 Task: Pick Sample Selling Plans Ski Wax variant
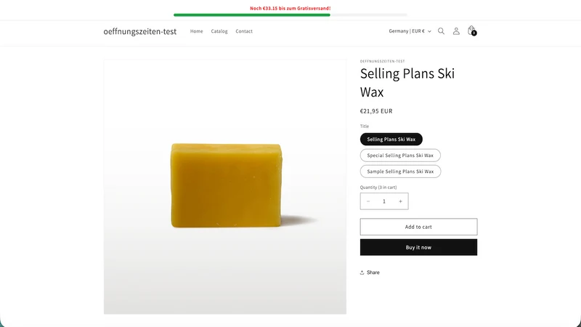click(x=401, y=171)
